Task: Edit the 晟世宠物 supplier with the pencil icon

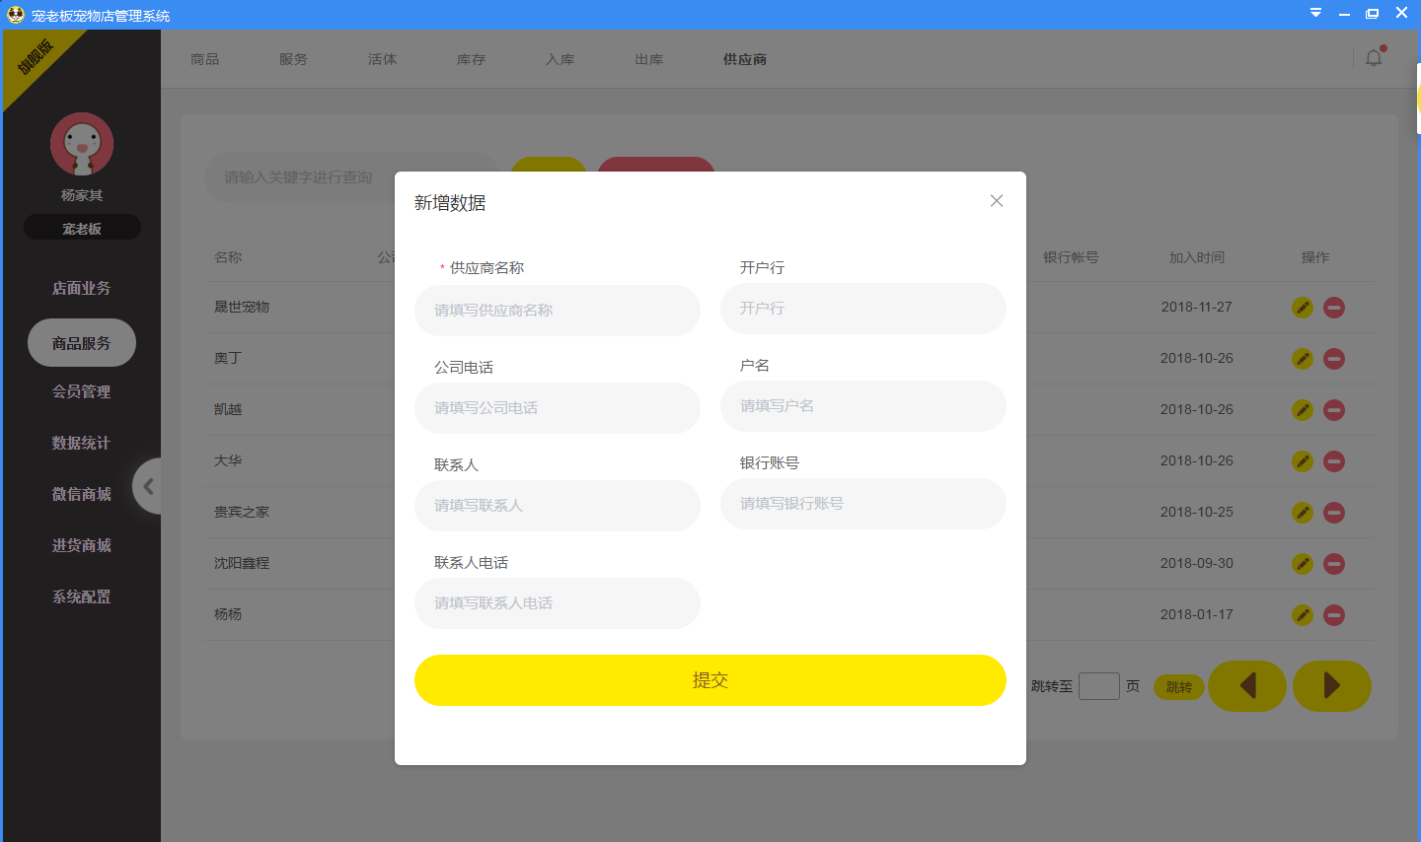Action: coord(1302,307)
